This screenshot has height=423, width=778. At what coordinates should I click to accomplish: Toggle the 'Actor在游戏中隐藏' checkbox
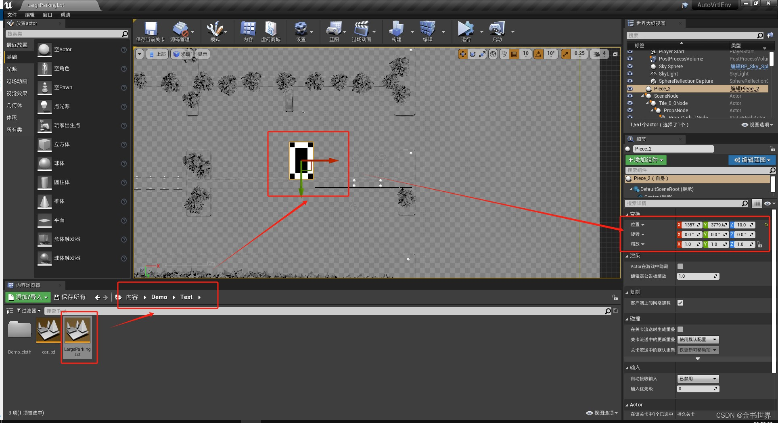680,266
